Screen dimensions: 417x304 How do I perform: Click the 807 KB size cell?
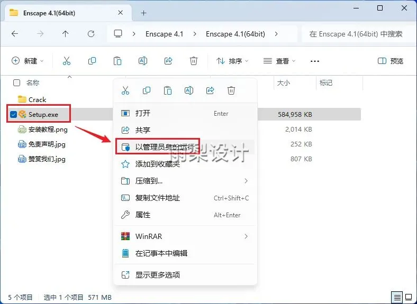point(301,159)
